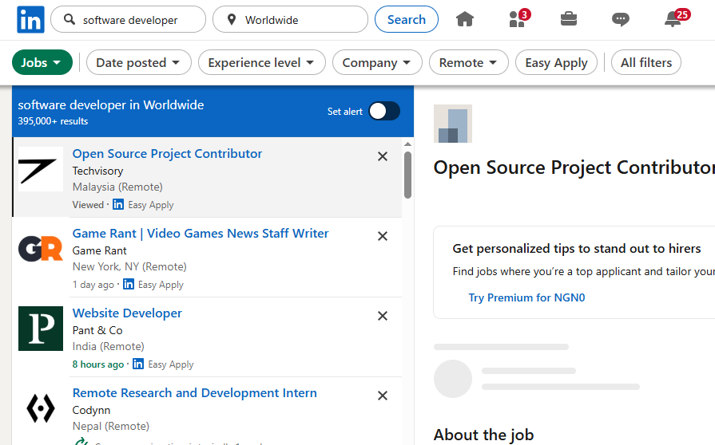Open All filters panel
The image size is (715, 445).
646,62
